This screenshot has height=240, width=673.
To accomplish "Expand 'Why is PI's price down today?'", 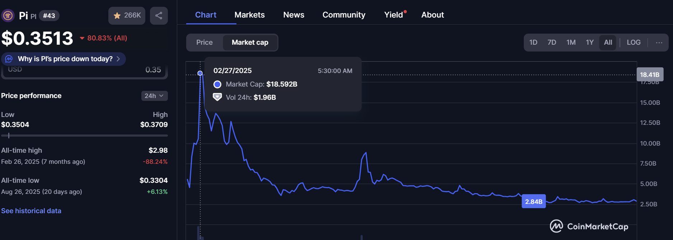I will tap(63, 59).
